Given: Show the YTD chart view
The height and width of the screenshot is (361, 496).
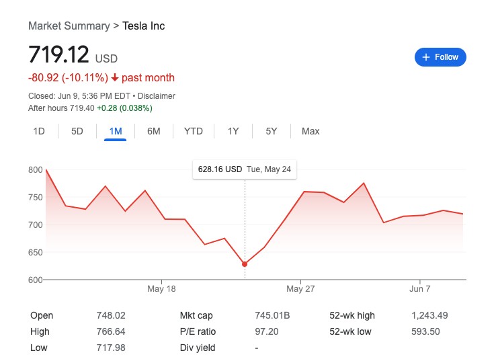Looking at the screenshot, I should tap(194, 131).
